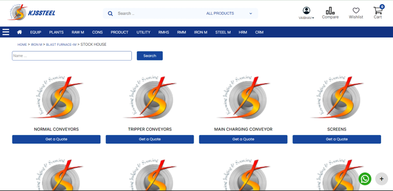The width and height of the screenshot is (393, 191).
Task: Click the plus floating action button
Action: (x=381, y=179)
